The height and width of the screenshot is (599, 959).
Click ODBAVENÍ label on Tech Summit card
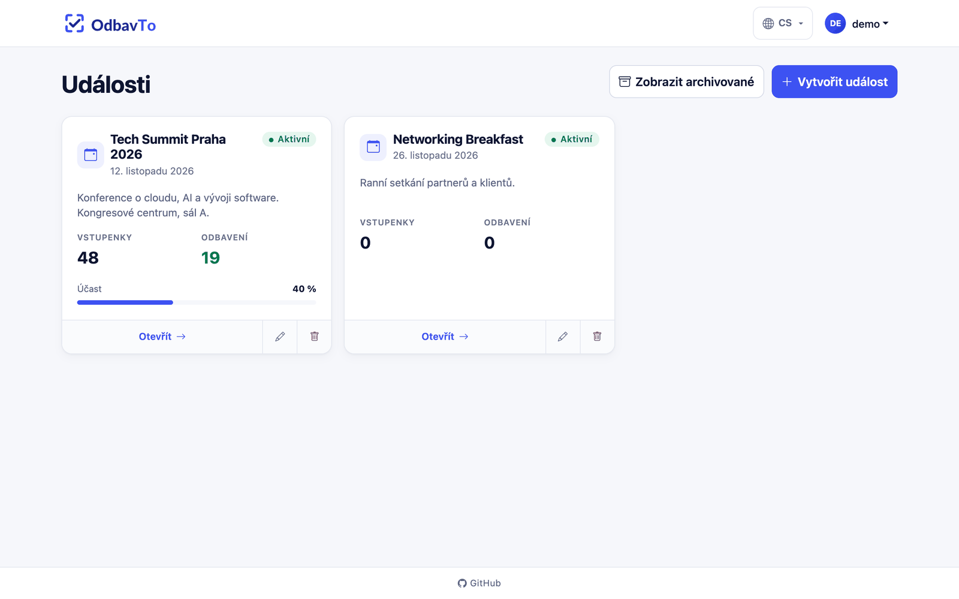[x=225, y=238]
